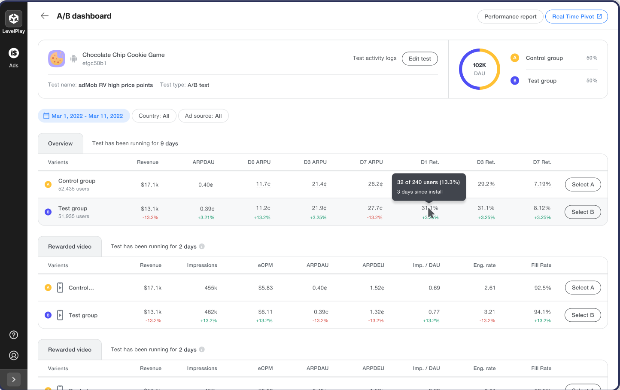Expand the sidebar with the chevron arrow

click(x=14, y=379)
